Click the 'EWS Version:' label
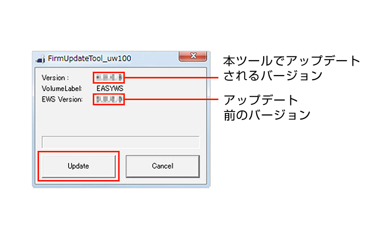Screen dimensions: 386x239 click(62, 99)
